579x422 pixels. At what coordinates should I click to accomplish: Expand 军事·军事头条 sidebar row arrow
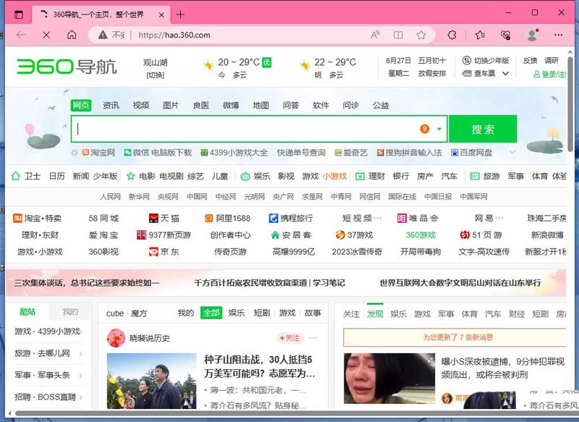[80, 376]
